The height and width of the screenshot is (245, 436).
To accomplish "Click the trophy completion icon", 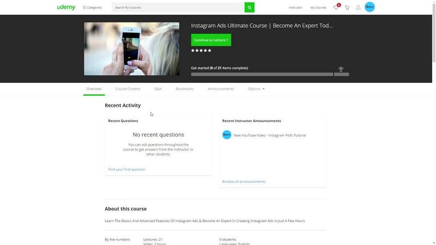I will 341,69.
